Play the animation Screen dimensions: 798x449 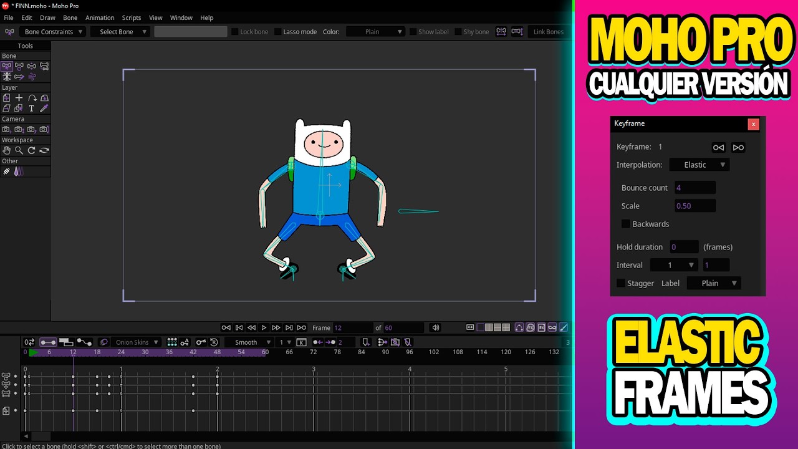[x=264, y=327]
